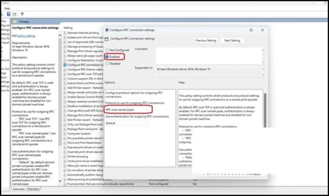Open the Default authentication dropdown
Screen dimensions: 329x196
[126, 123]
